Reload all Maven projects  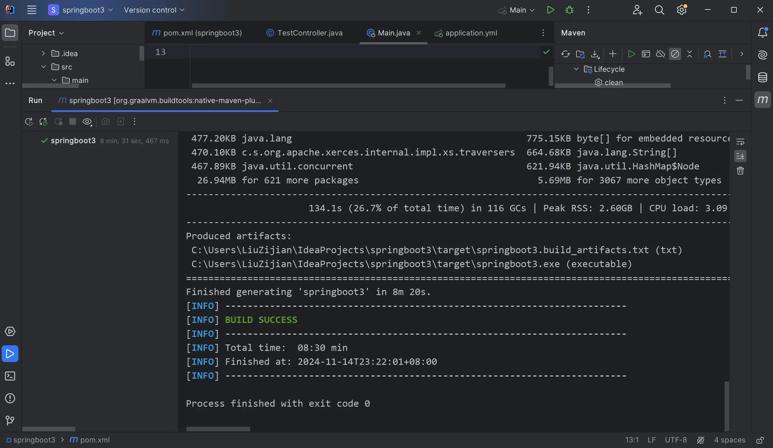click(565, 54)
